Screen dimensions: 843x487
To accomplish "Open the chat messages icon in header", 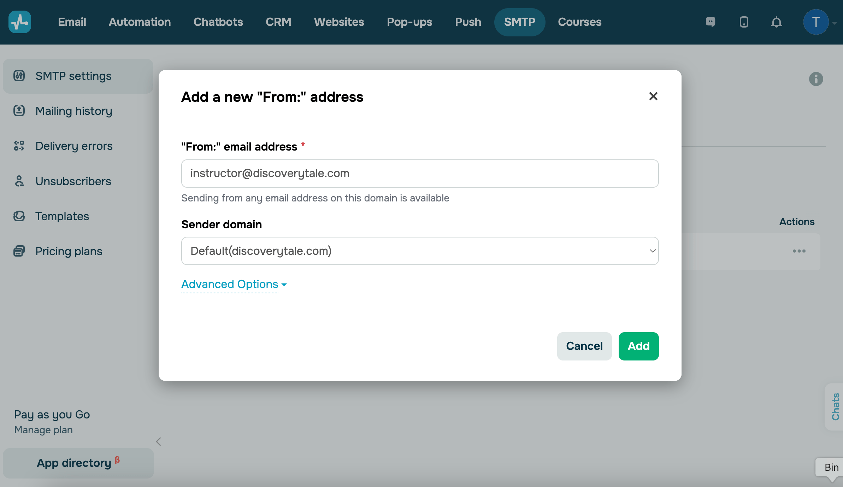I will (x=711, y=22).
